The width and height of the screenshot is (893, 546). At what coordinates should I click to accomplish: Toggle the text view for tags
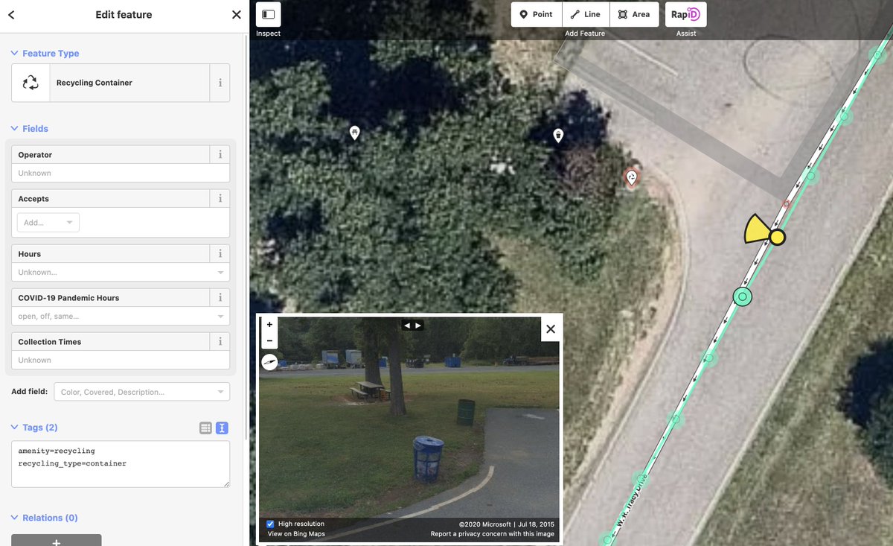click(x=221, y=428)
